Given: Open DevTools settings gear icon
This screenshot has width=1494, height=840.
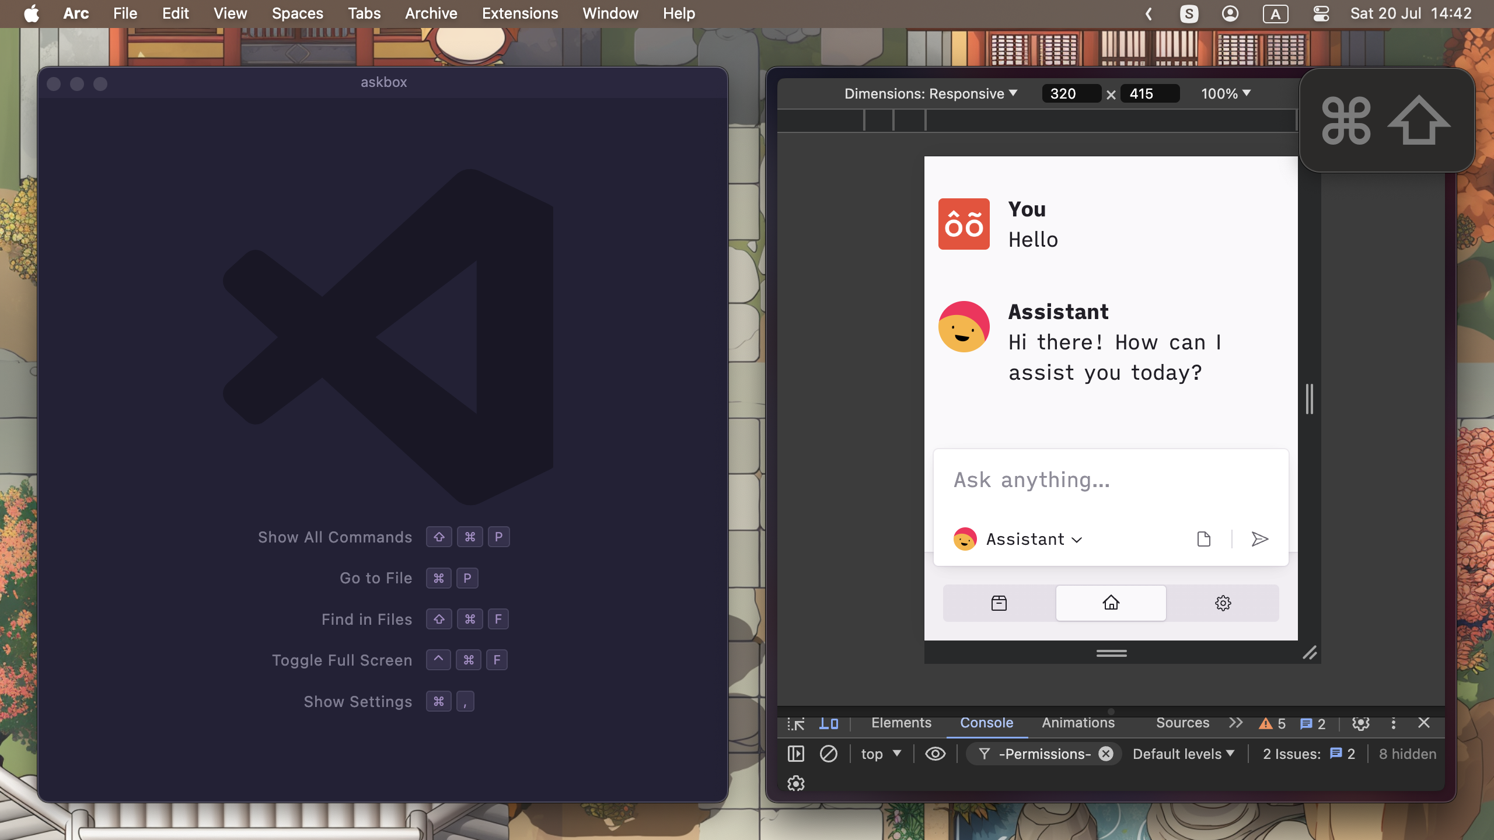Looking at the screenshot, I should pos(1361,723).
